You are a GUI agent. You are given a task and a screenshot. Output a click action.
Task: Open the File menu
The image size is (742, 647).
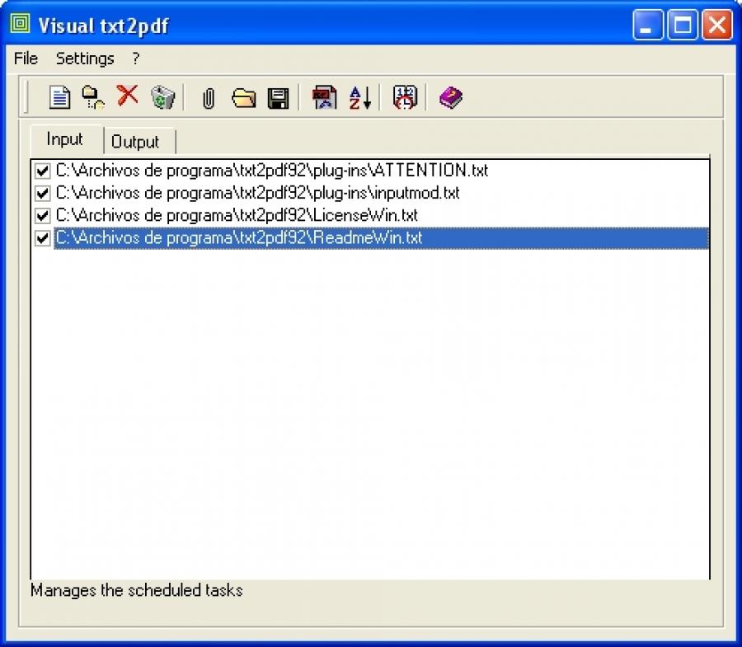coord(26,59)
